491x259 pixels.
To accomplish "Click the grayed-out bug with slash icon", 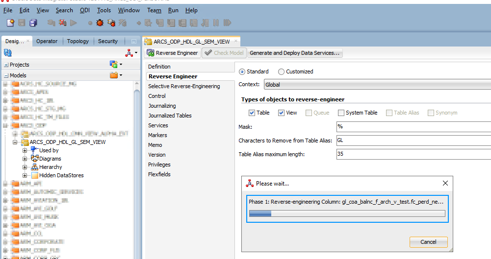I will pos(123,23).
